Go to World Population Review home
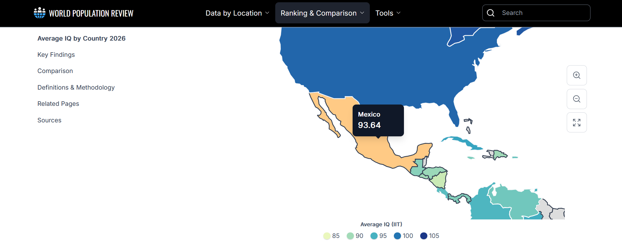 tap(84, 13)
